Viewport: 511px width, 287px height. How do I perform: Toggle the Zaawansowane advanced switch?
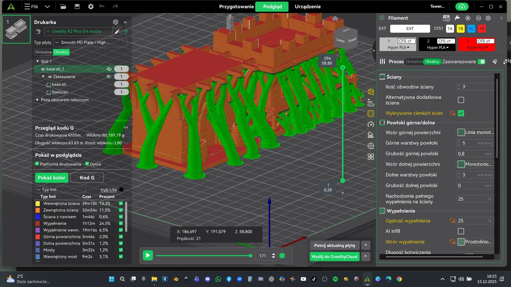(481, 62)
